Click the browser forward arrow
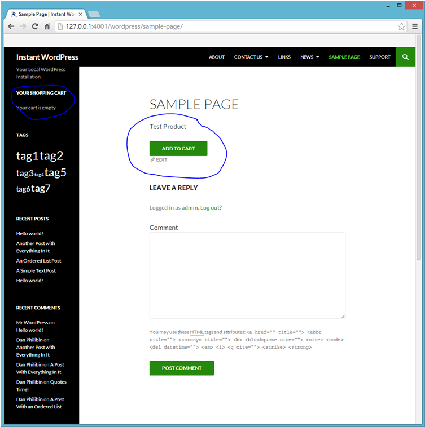Viewport: 425px width, 427px height. pos(23,26)
